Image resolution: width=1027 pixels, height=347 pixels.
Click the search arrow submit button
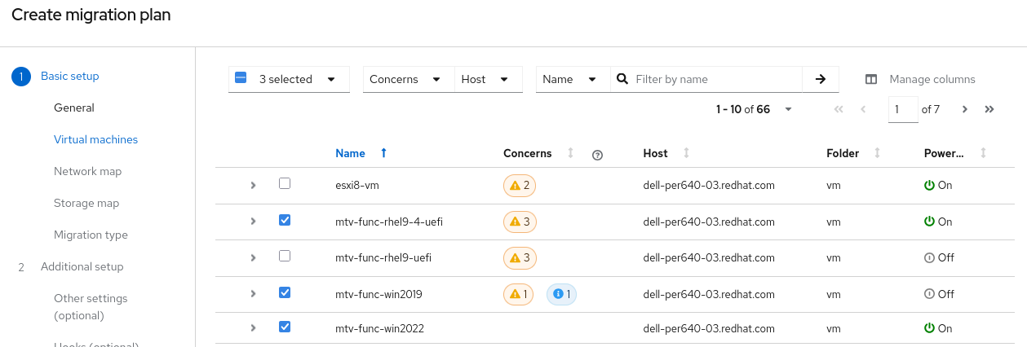click(x=821, y=79)
